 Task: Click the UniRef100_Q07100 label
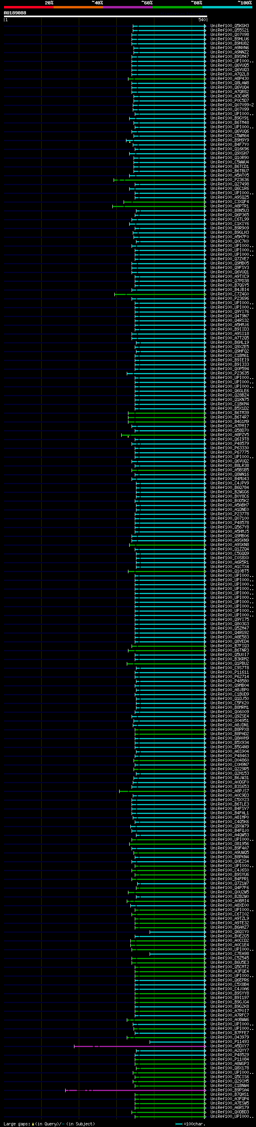230,519
